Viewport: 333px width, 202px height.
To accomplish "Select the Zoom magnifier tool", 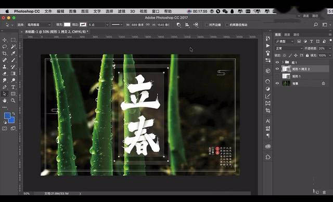I will pos(13,100).
